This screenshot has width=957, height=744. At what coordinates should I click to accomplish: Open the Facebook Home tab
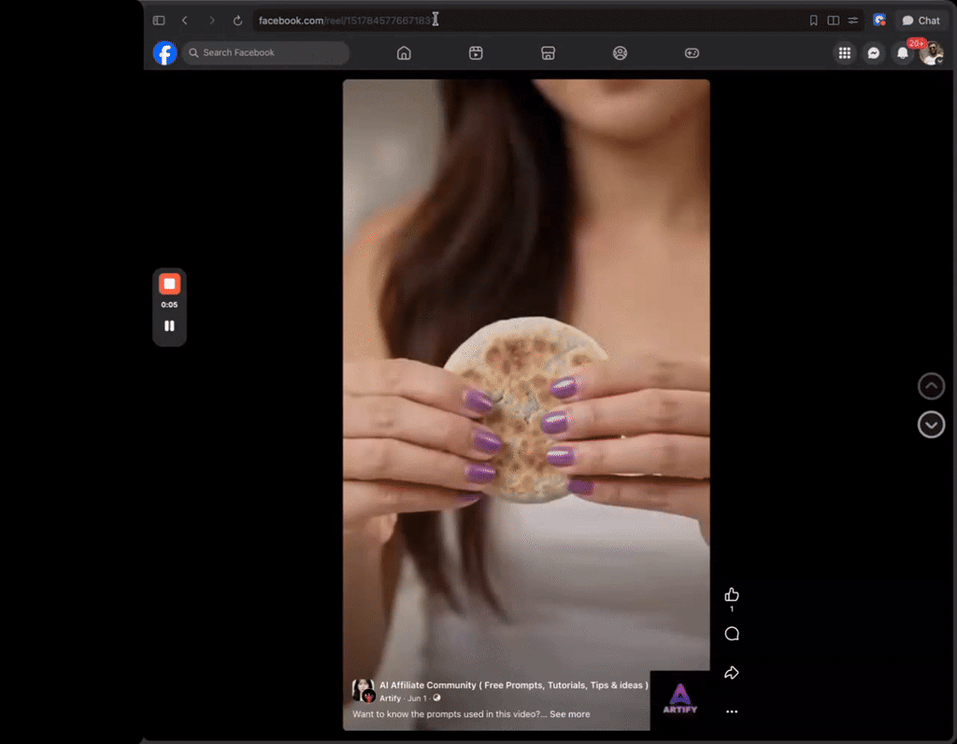click(x=404, y=53)
